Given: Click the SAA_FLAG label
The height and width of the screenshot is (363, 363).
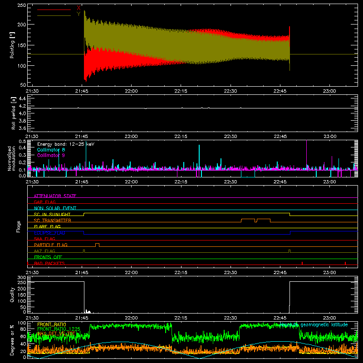Looking at the screenshot, I should 44,239.
